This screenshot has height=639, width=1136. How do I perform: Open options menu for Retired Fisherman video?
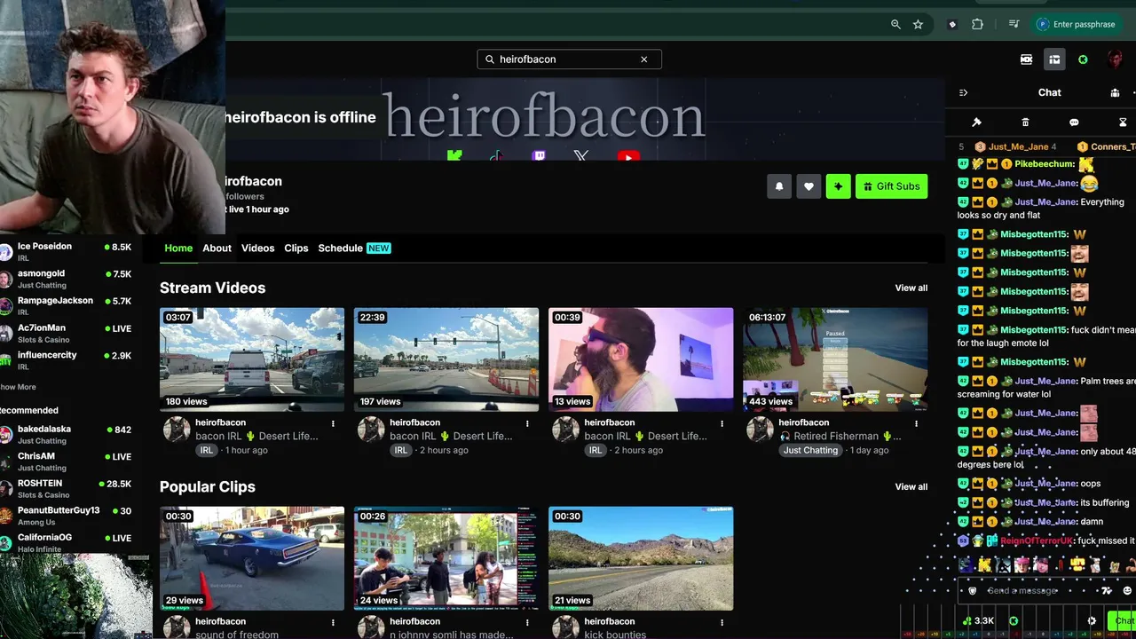coord(917,423)
